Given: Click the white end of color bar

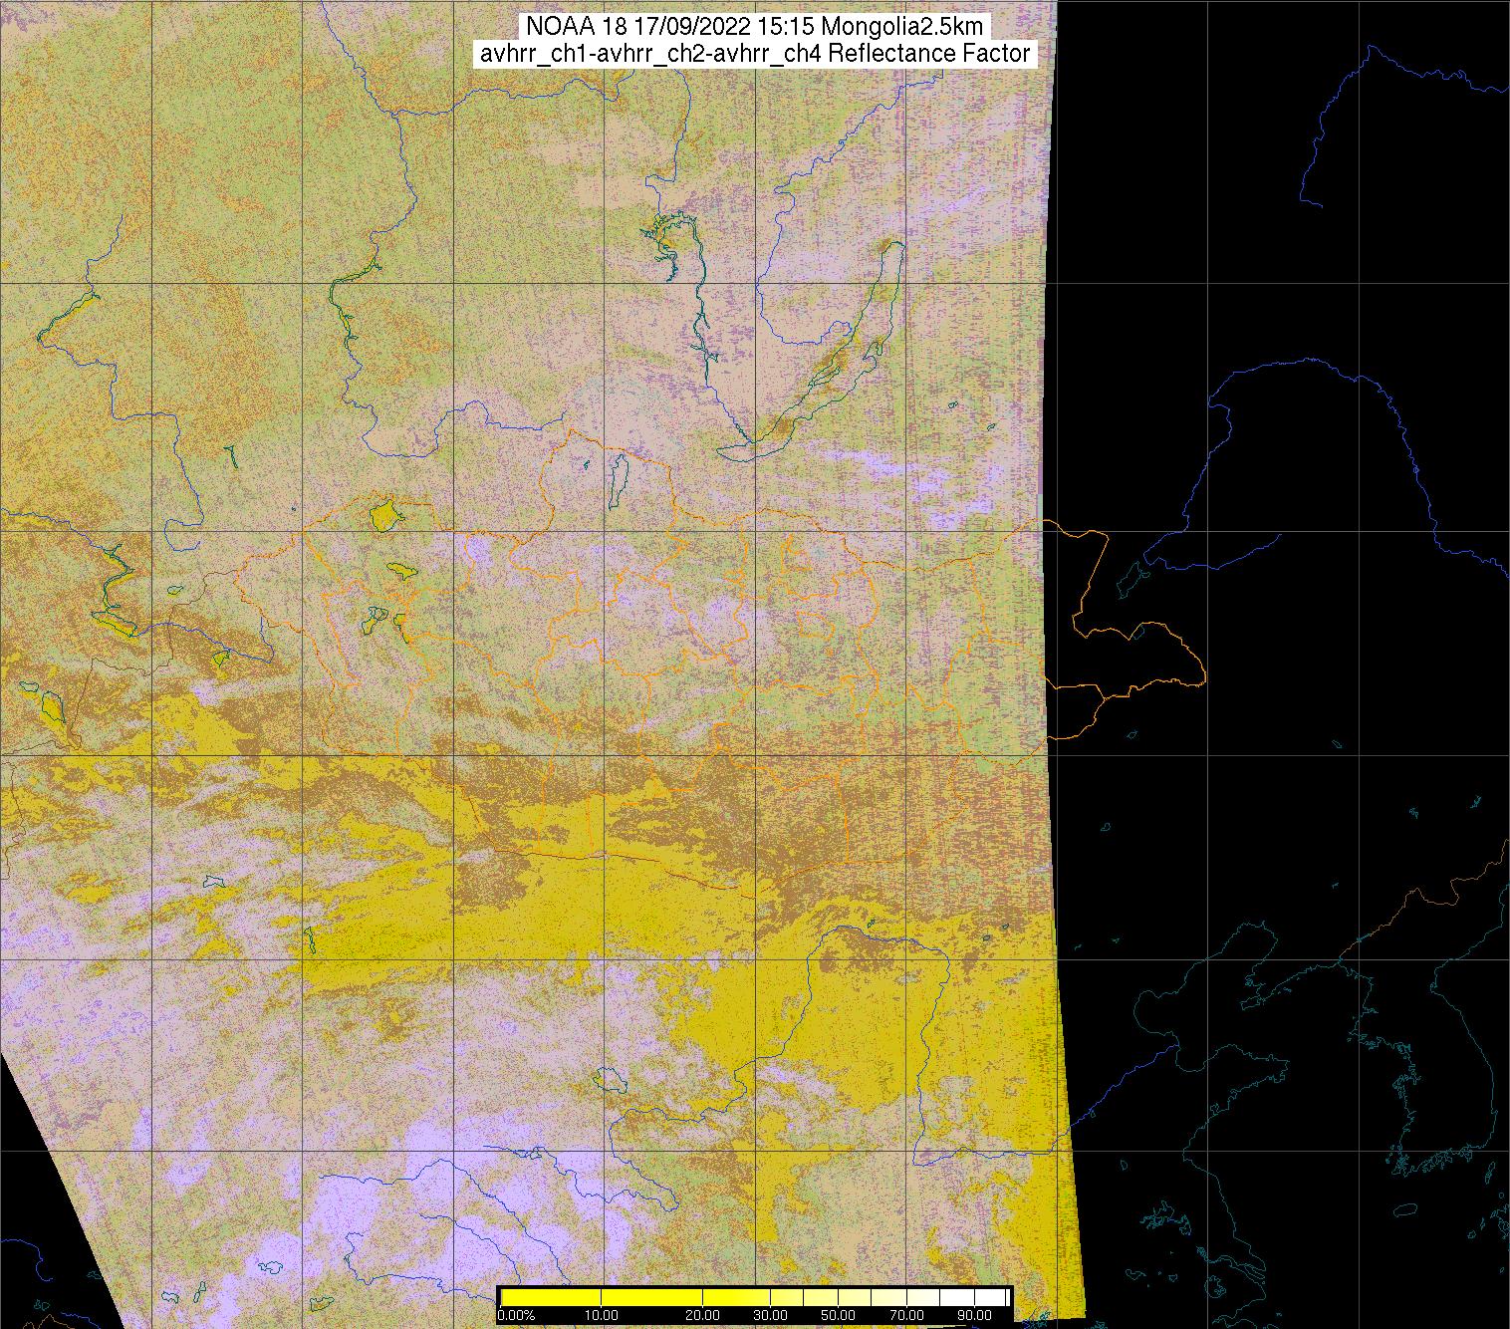Looking at the screenshot, I should click(x=996, y=1296).
